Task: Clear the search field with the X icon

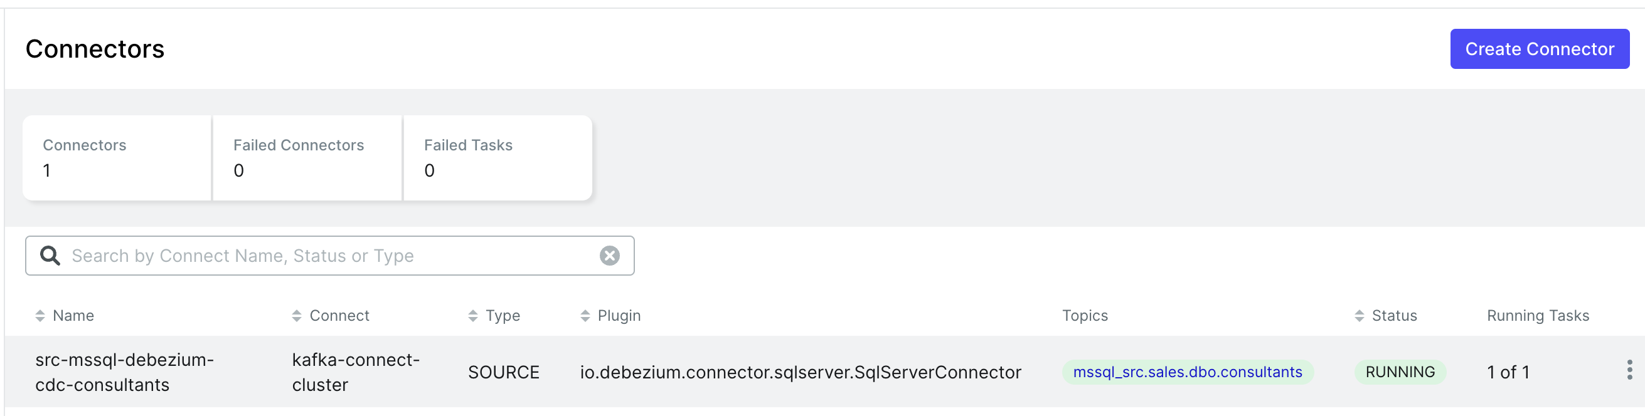Action: click(x=609, y=256)
